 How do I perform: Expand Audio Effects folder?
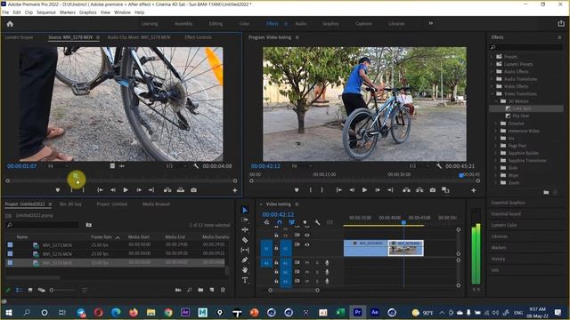click(x=492, y=71)
